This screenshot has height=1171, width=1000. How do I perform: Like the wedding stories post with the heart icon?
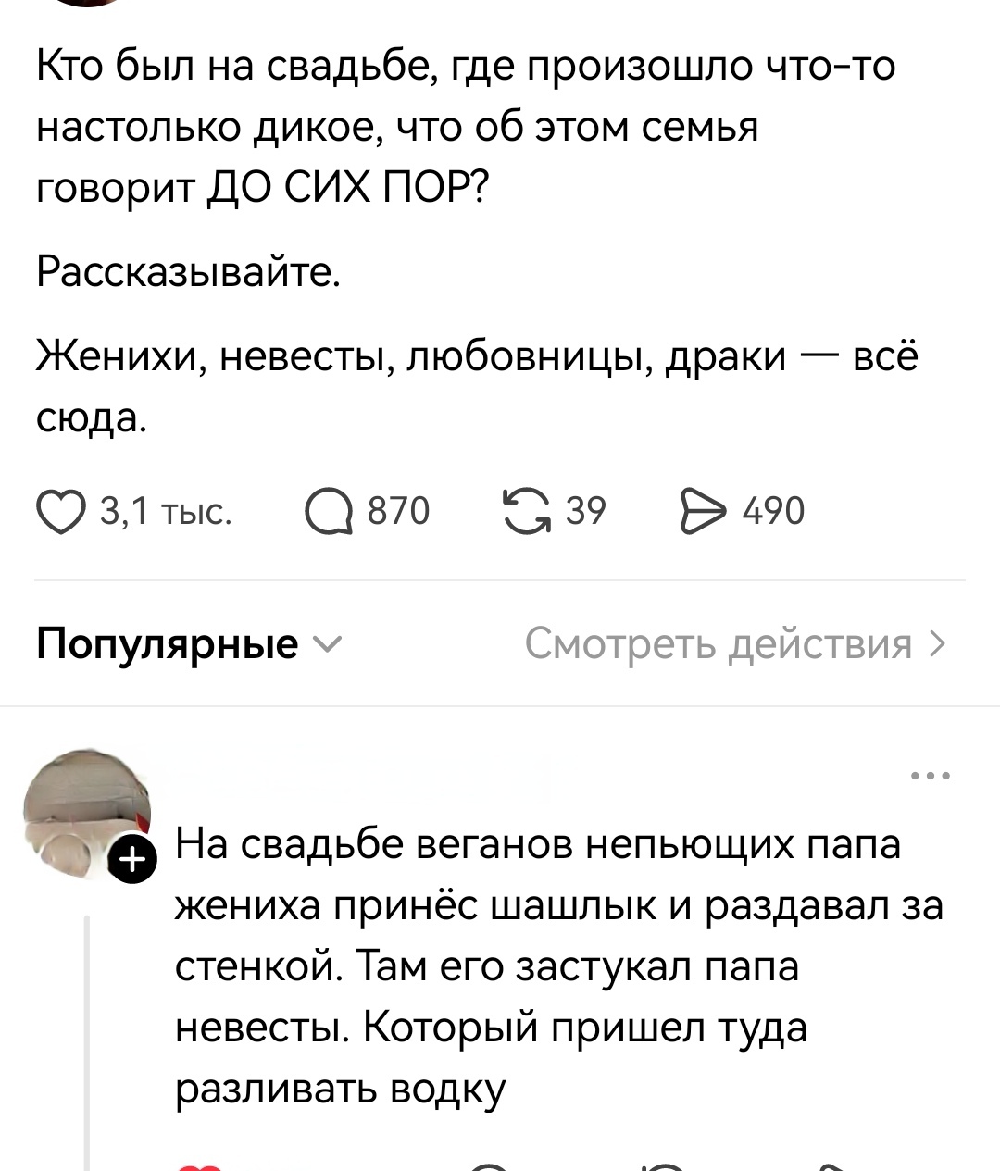coord(62,512)
